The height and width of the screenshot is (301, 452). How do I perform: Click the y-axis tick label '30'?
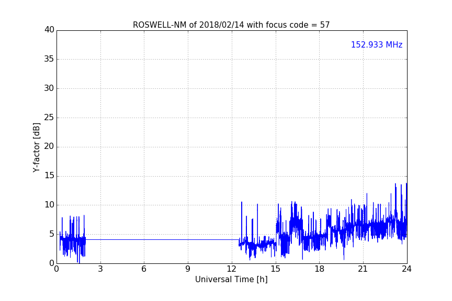(49, 88)
